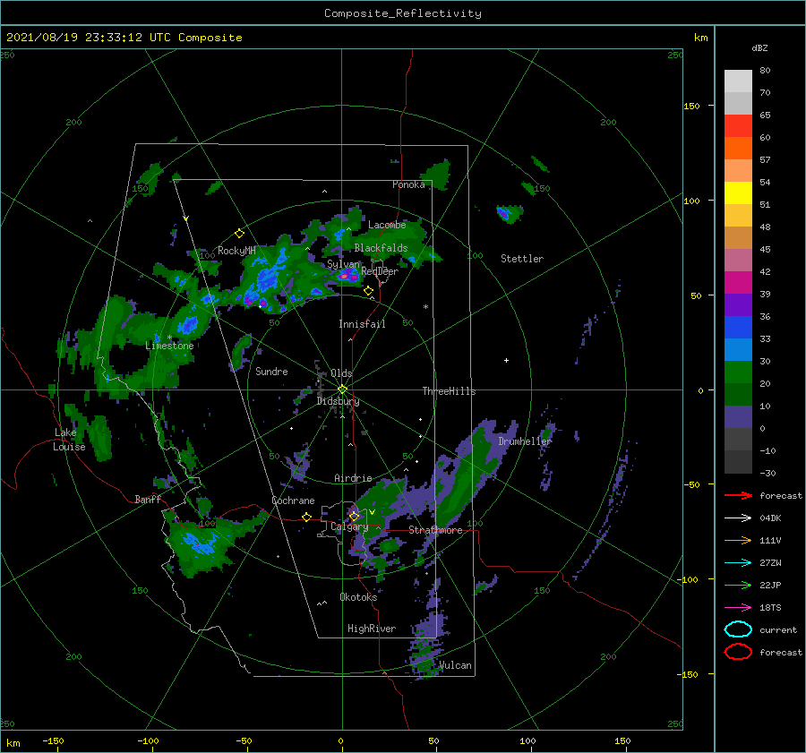Click the RedDeer city label
The image size is (806, 753).
[x=380, y=271]
